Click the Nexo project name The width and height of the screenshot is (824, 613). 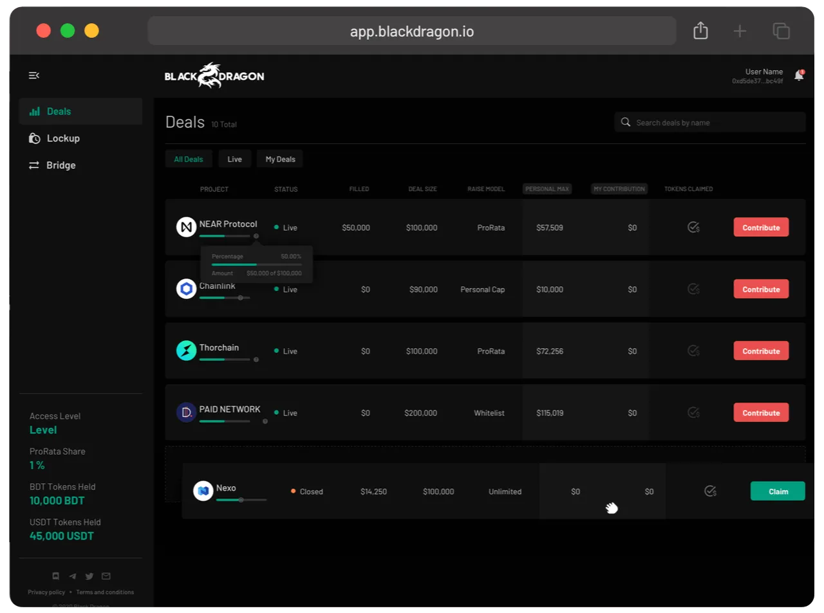pos(226,488)
